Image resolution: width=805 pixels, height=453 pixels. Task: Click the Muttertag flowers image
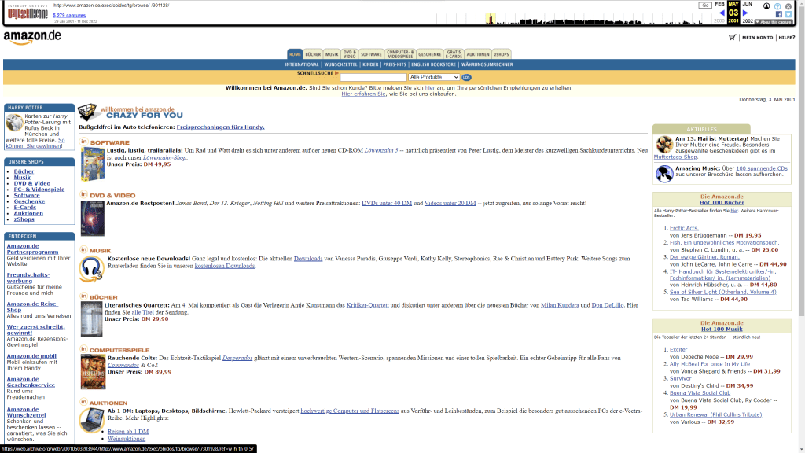pyautogui.click(x=663, y=145)
